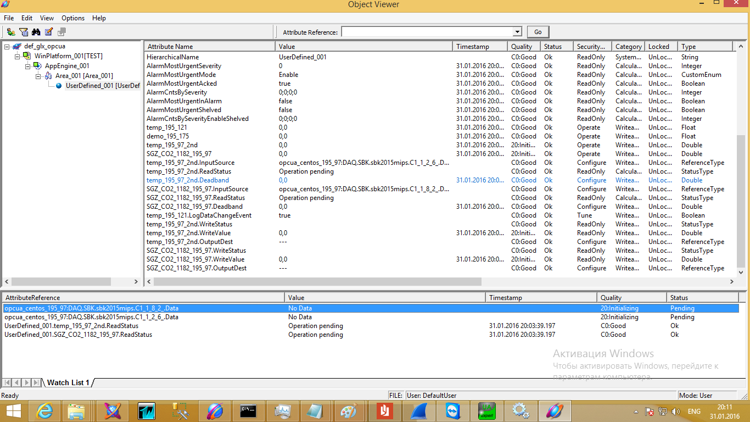Open the View menu

47,18
